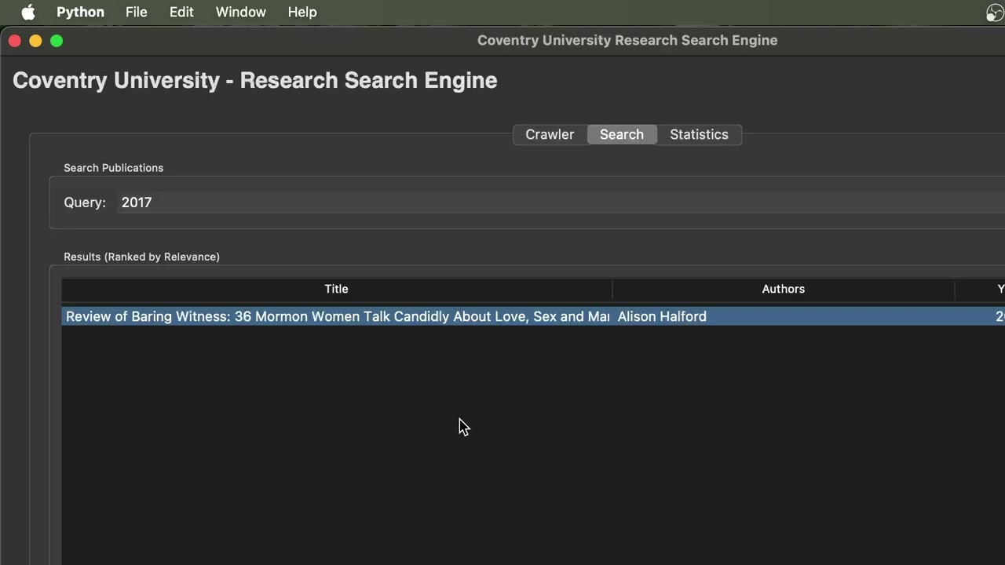Open the Help menu
This screenshot has height=565, width=1005.
(302, 12)
